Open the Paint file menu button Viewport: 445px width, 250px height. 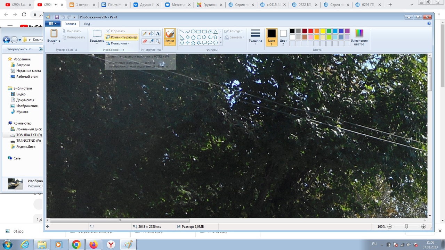tap(52, 24)
